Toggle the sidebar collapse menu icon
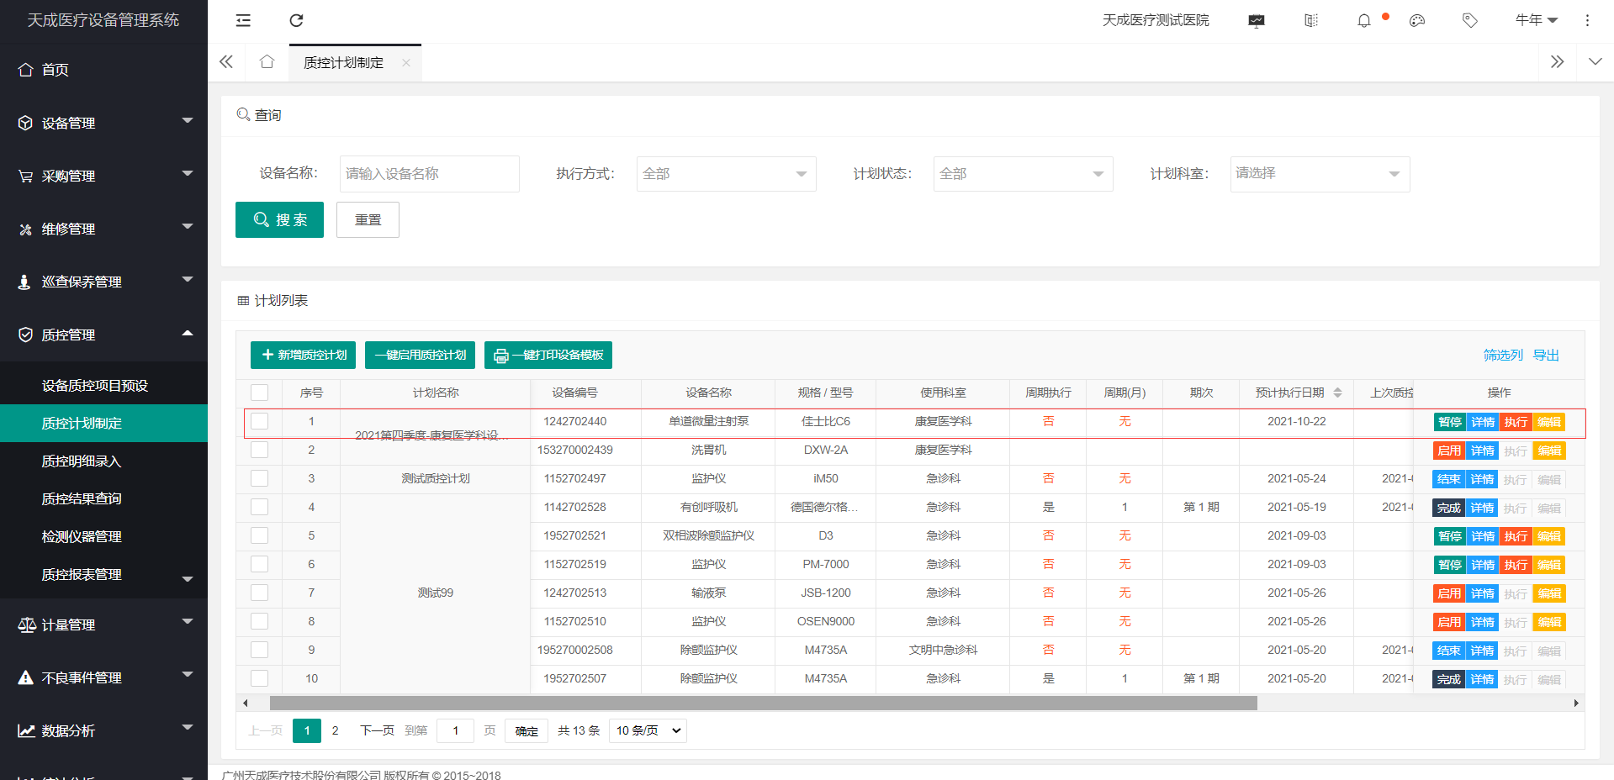This screenshot has width=1614, height=780. pos(243,20)
